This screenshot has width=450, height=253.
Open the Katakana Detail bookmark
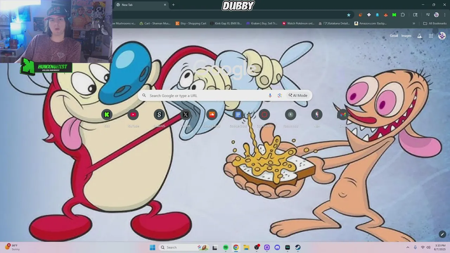(334, 24)
